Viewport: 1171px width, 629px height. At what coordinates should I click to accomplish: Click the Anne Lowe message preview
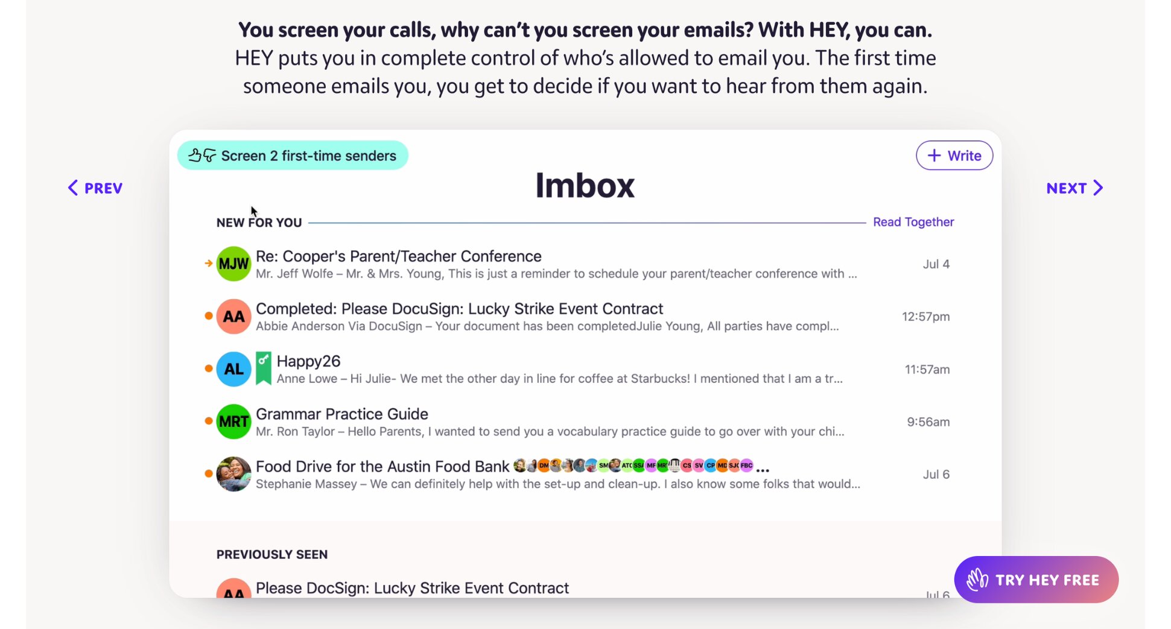click(560, 379)
